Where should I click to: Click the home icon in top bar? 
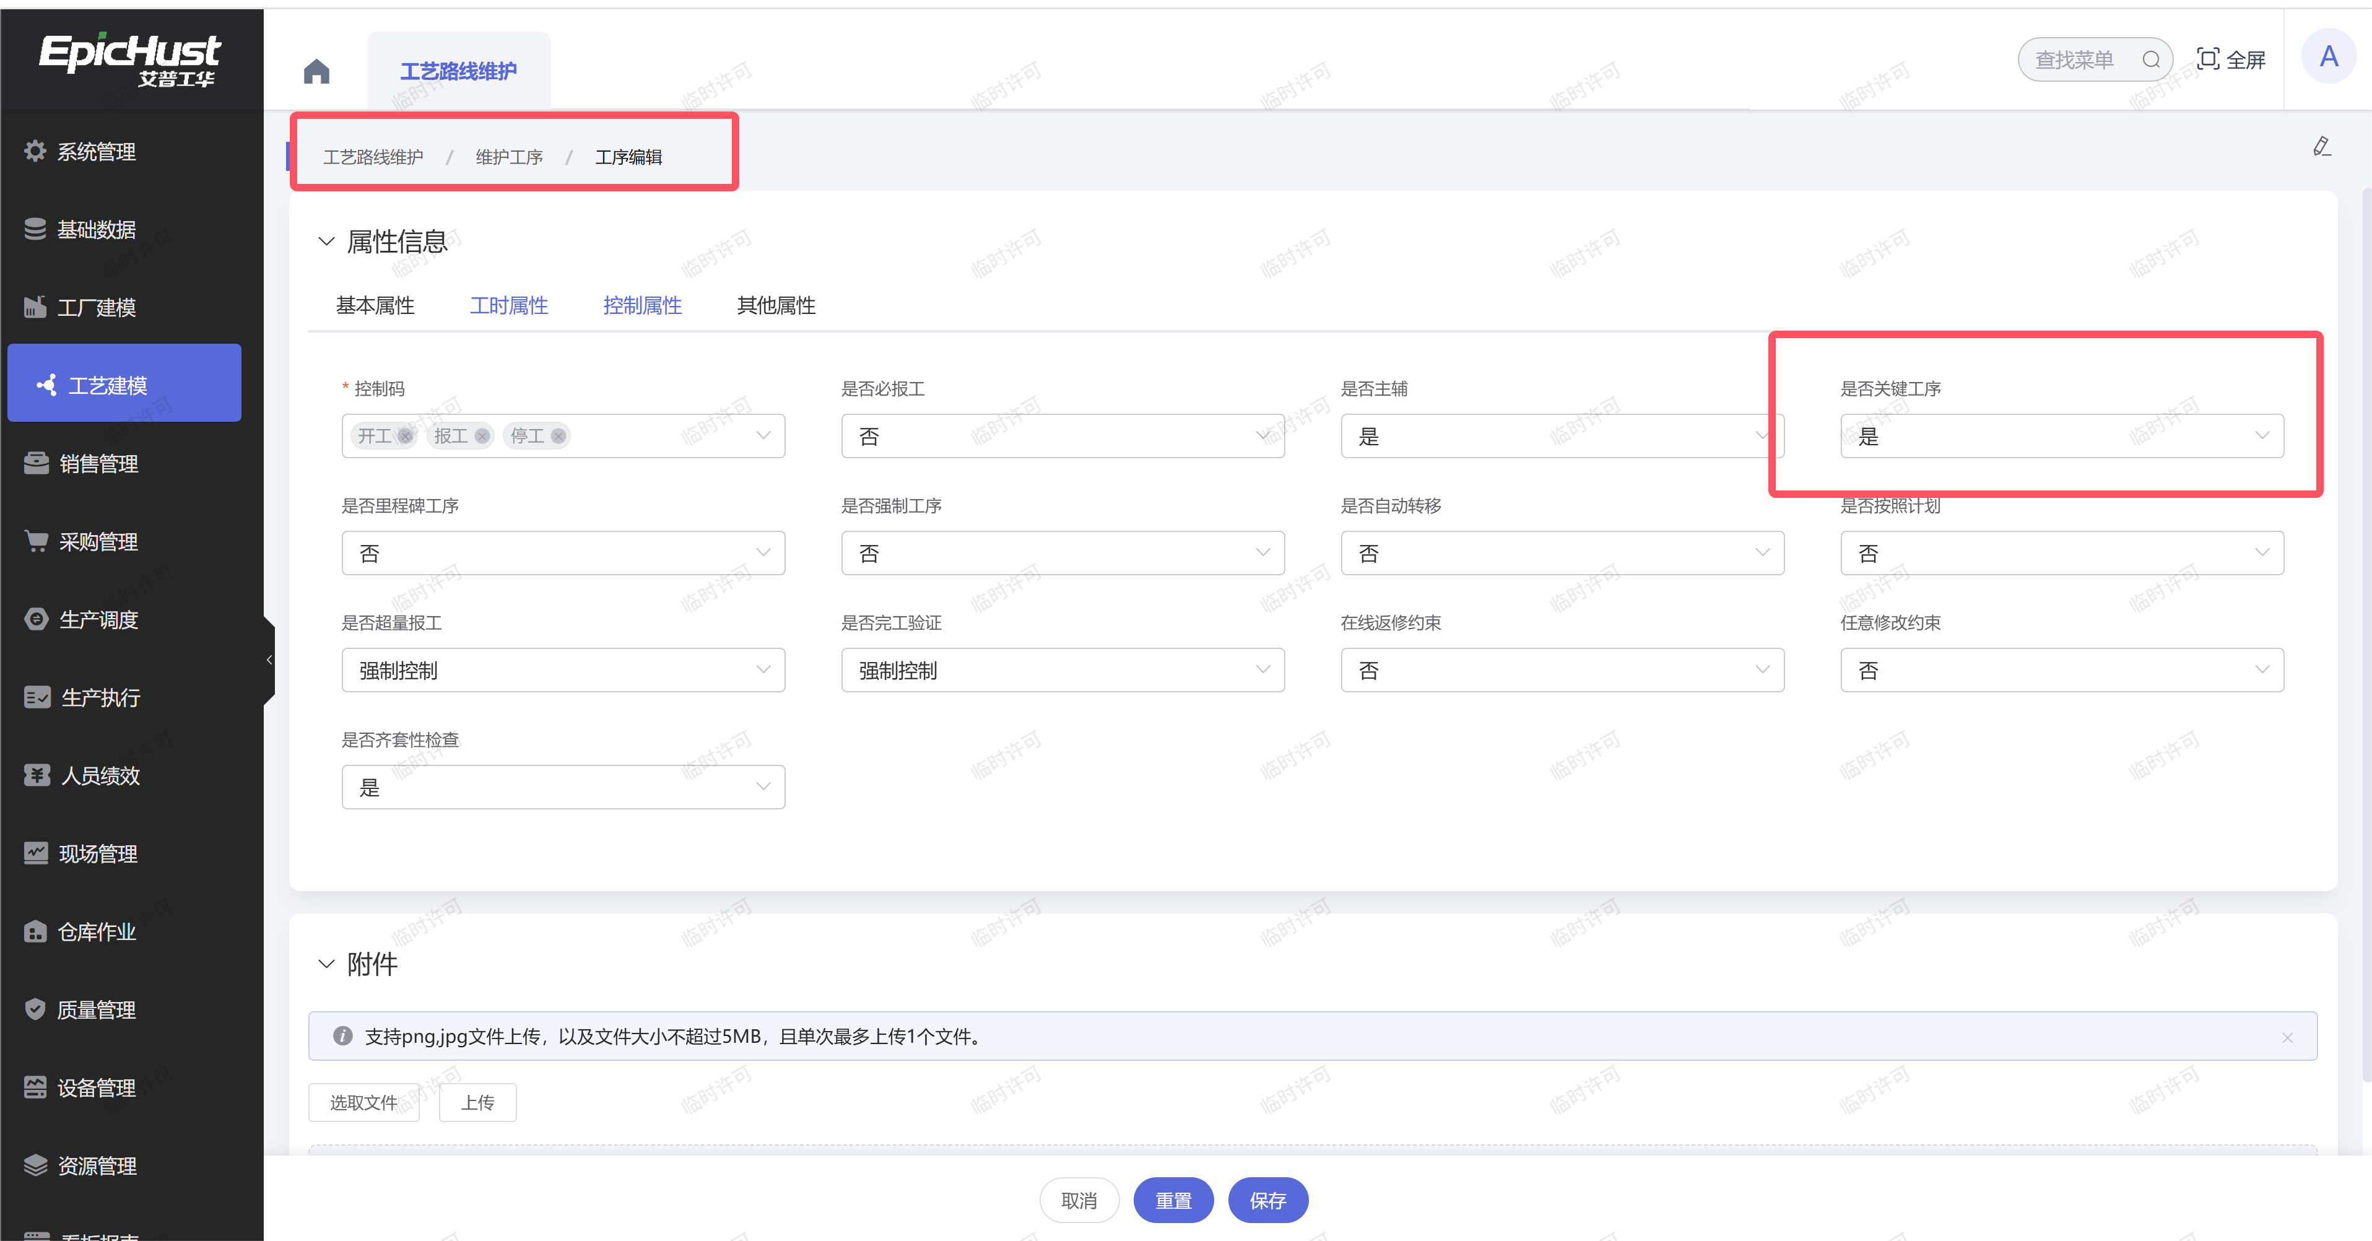(x=316, y=71)
